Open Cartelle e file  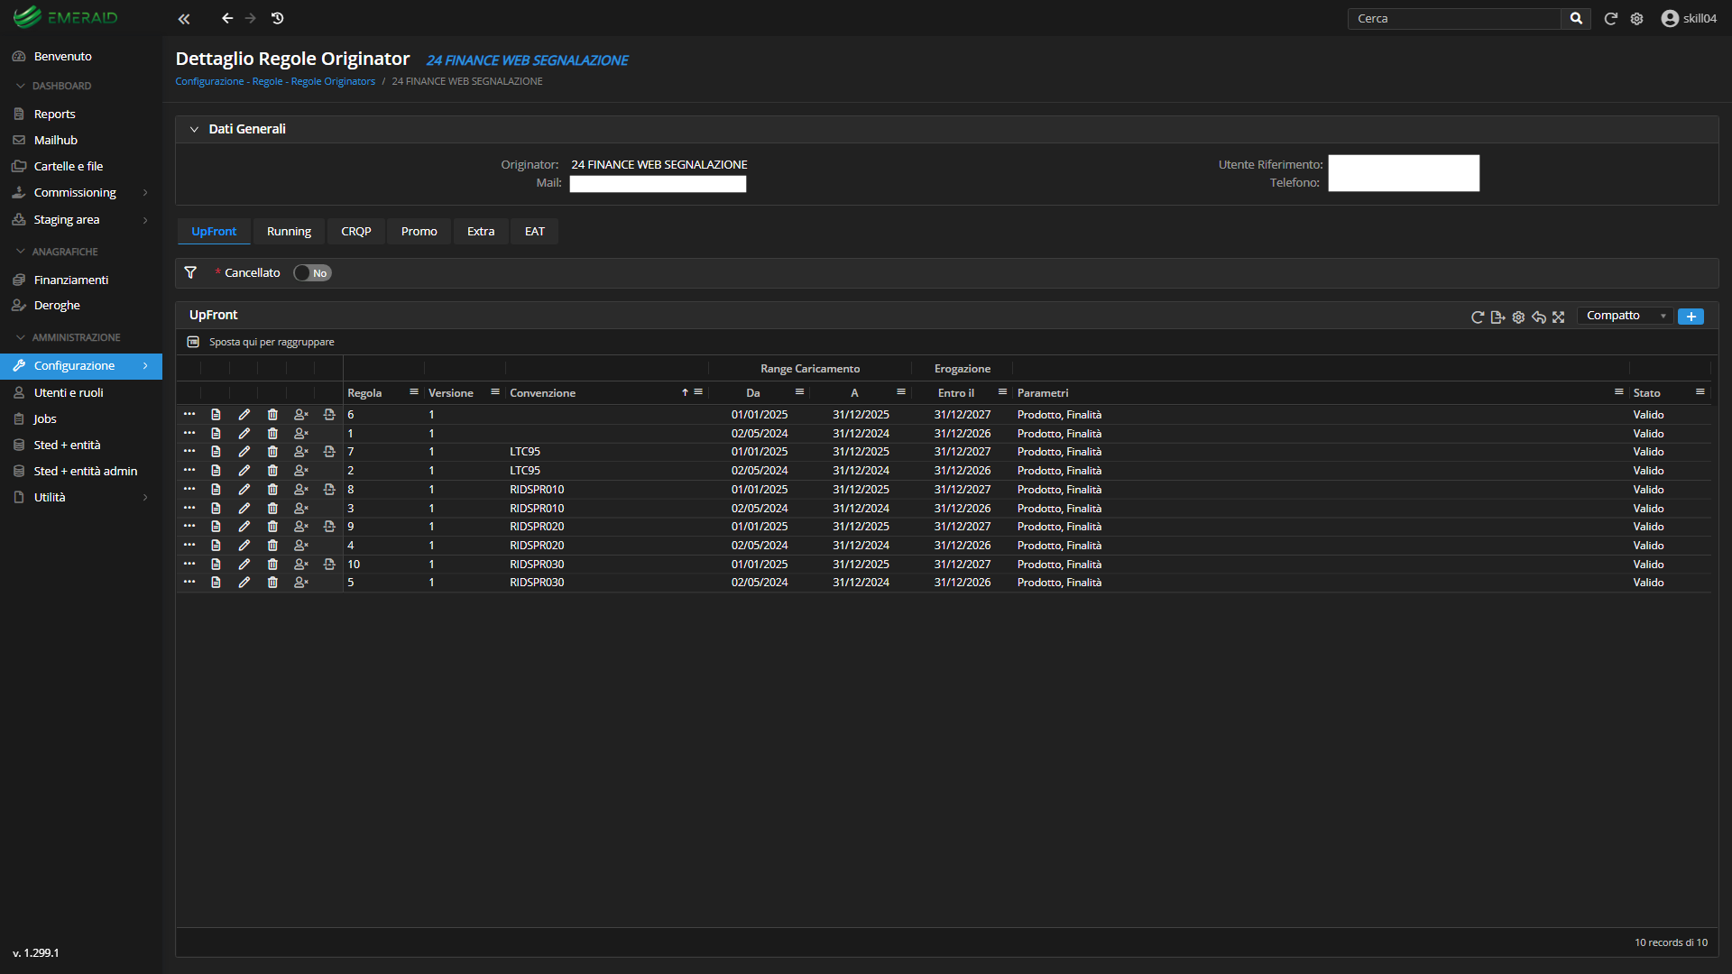pyautogui.click(x=68, y=166)
